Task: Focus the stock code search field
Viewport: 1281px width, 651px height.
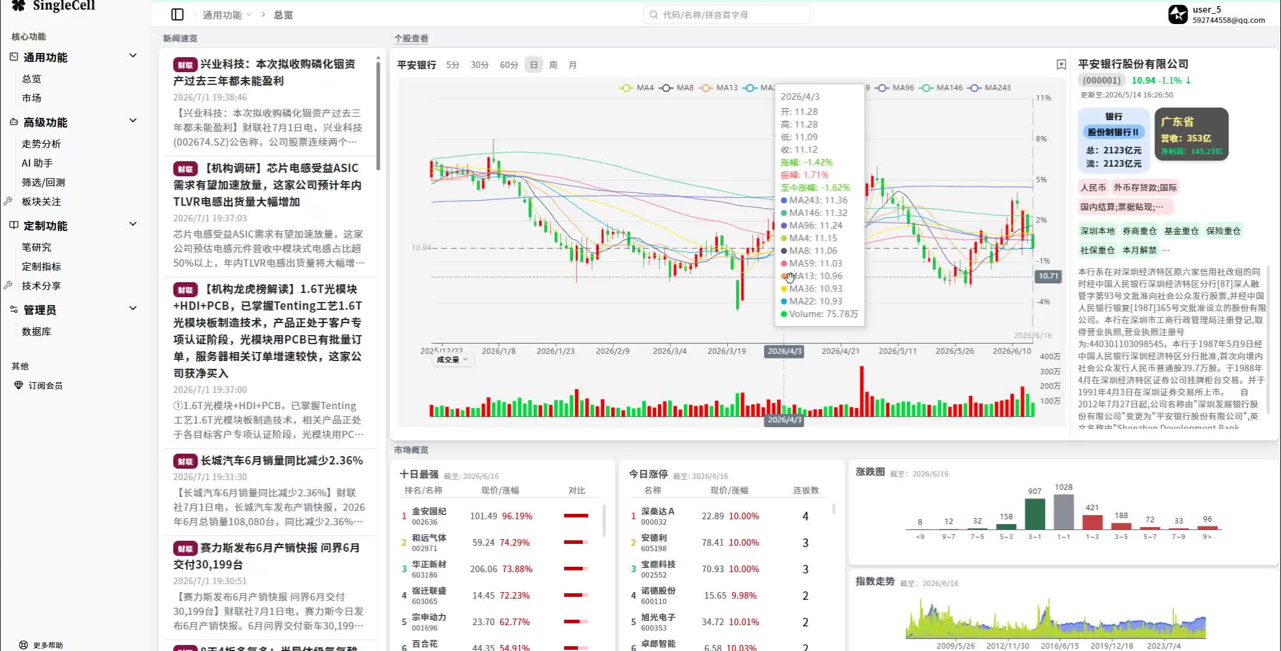Action: point(727,14)
